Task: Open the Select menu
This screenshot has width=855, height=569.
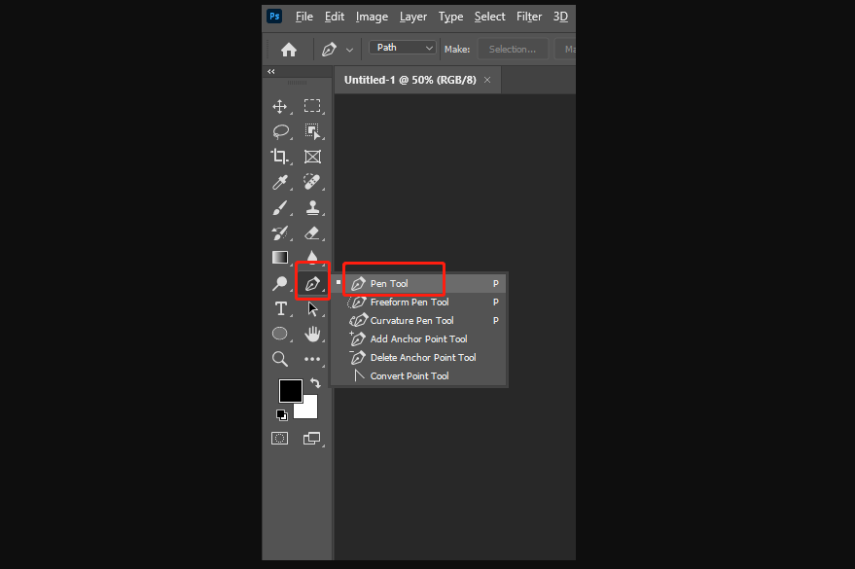Action: click(489, 17)
